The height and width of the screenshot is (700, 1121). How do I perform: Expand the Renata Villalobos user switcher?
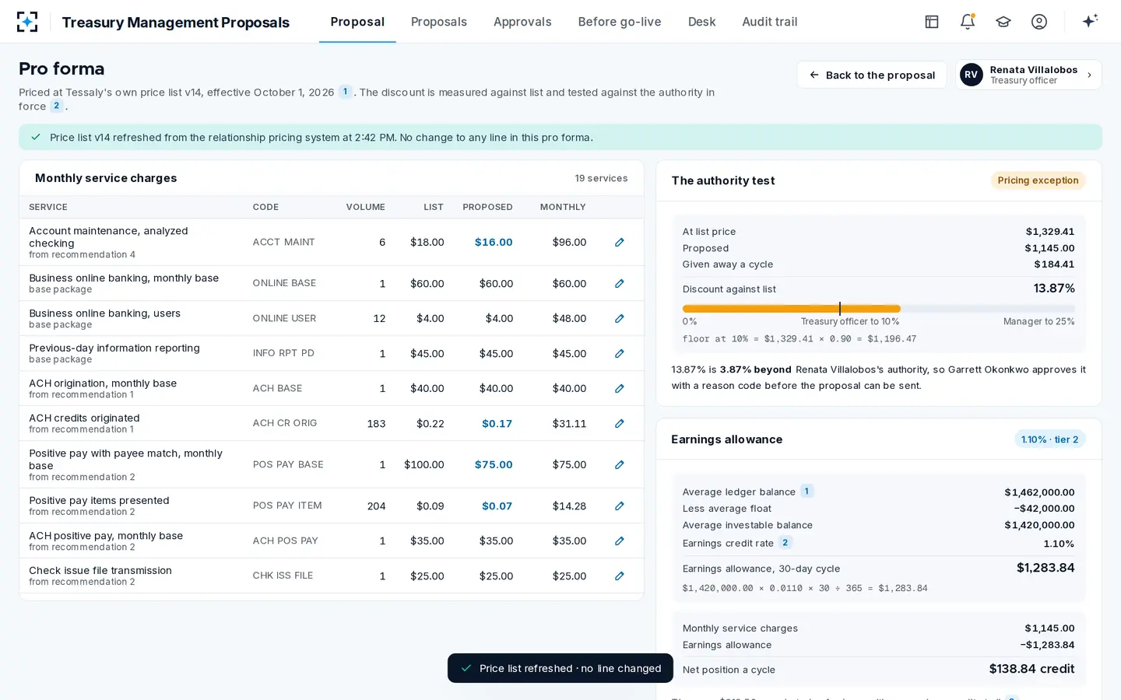[1028, 75]
